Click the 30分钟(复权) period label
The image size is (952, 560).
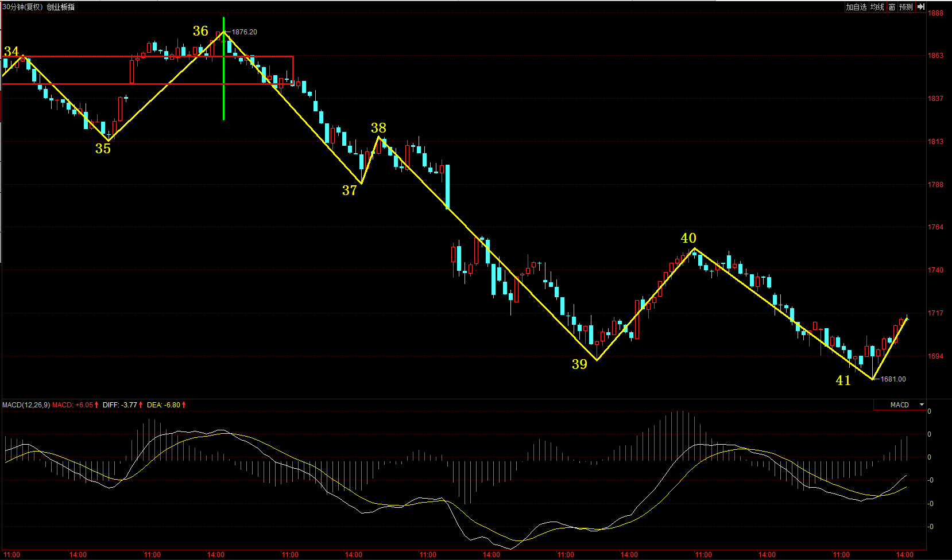[x=23, y=7]
